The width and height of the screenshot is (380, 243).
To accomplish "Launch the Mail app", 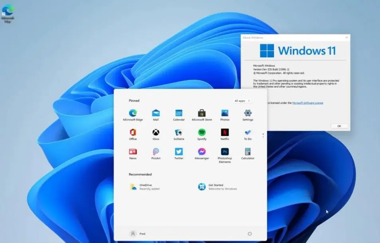I will click(x=156, y=115).
